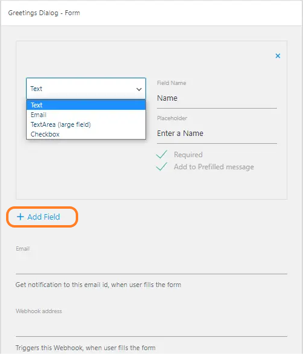Edit the Field Name input containing Name

[x=216, y=98]
